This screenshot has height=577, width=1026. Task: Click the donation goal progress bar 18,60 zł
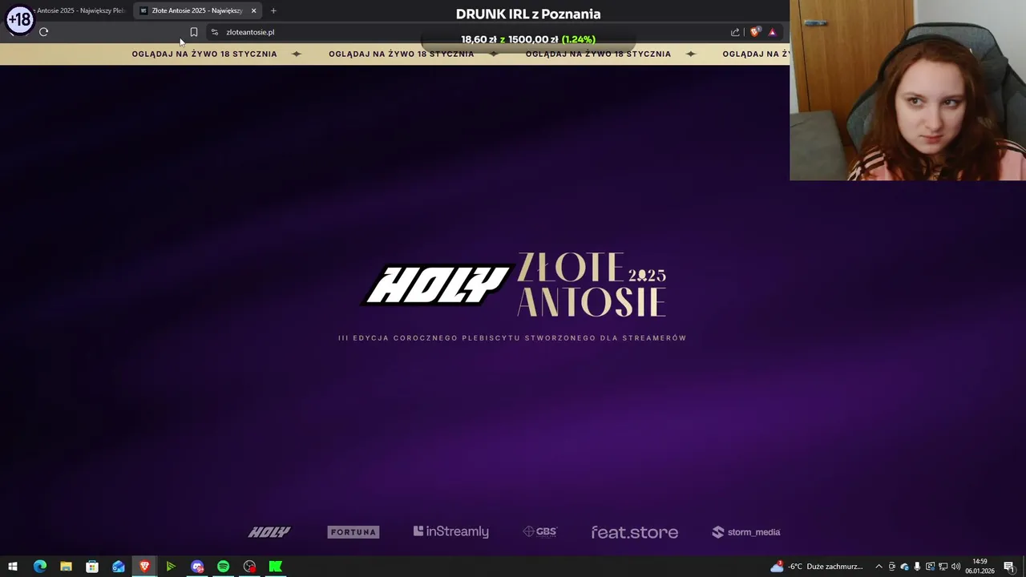pos(528,39)
